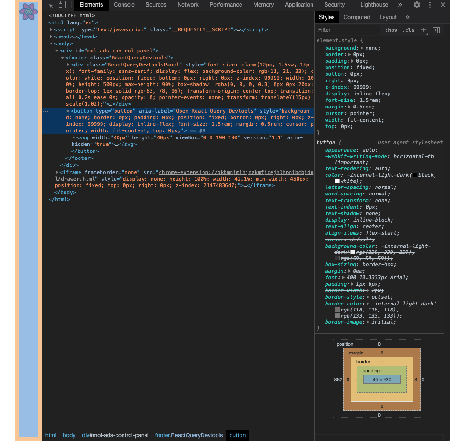This screenshot has width=450, height=441.
Task: Click the rgb(133, 133, 133) color swatch
Action: pos(337,316)
